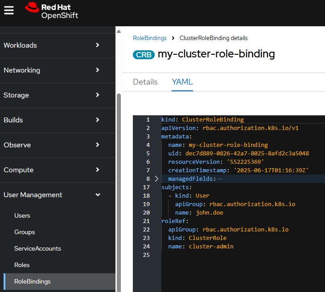Click the subjects: line in YAML
This screenshot has height=292, width=325.
pyautogui.click(x=177, y=187)
